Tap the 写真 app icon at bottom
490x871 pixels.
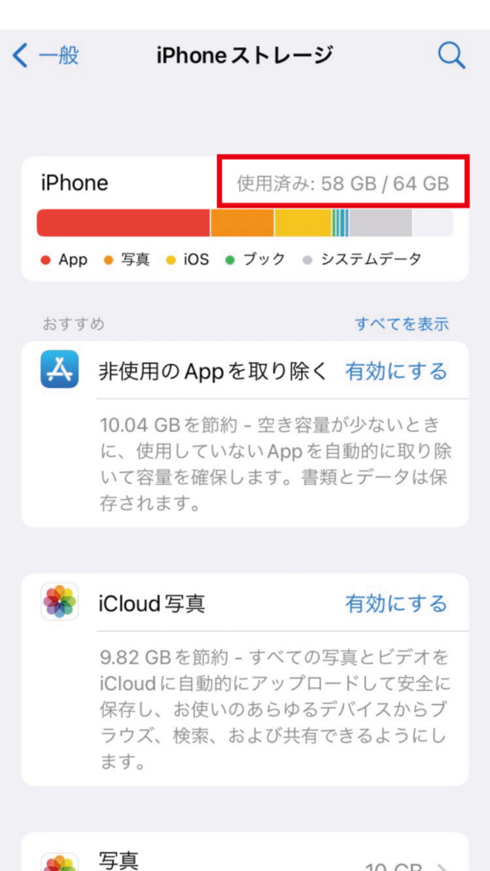(x=60, y=862)
